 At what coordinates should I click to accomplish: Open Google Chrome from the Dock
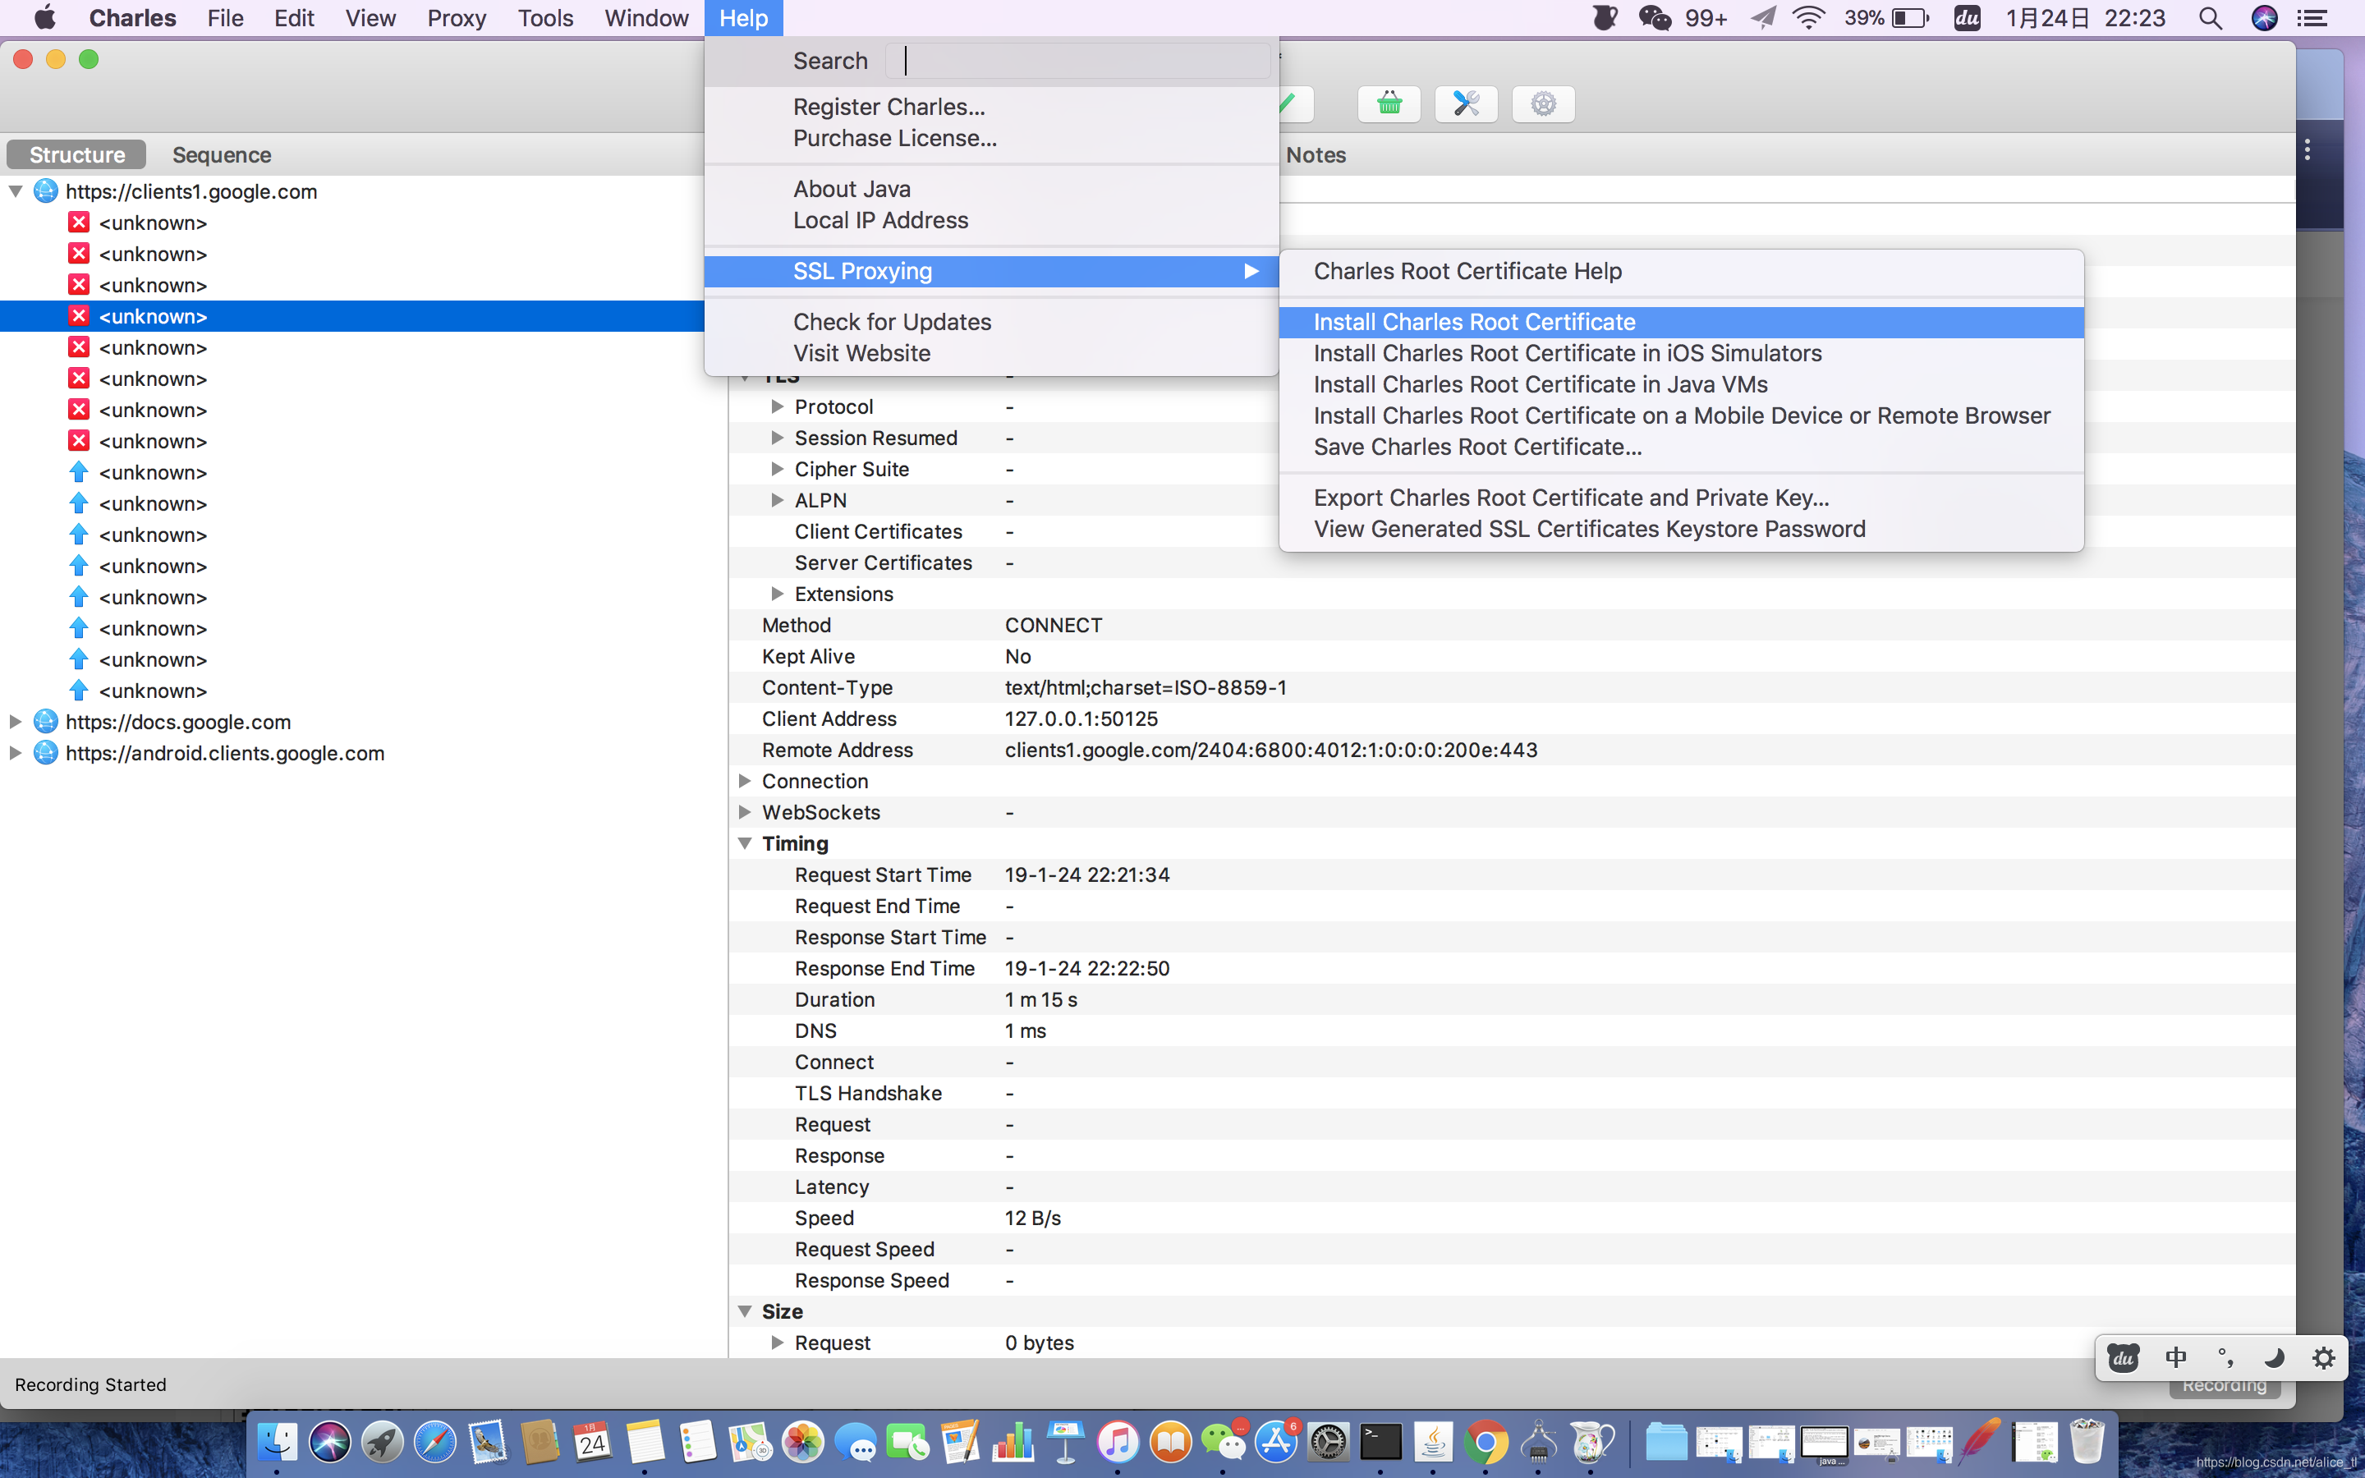coord(1486,1442)
